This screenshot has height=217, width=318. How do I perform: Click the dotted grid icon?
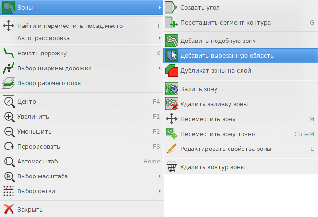9,191
